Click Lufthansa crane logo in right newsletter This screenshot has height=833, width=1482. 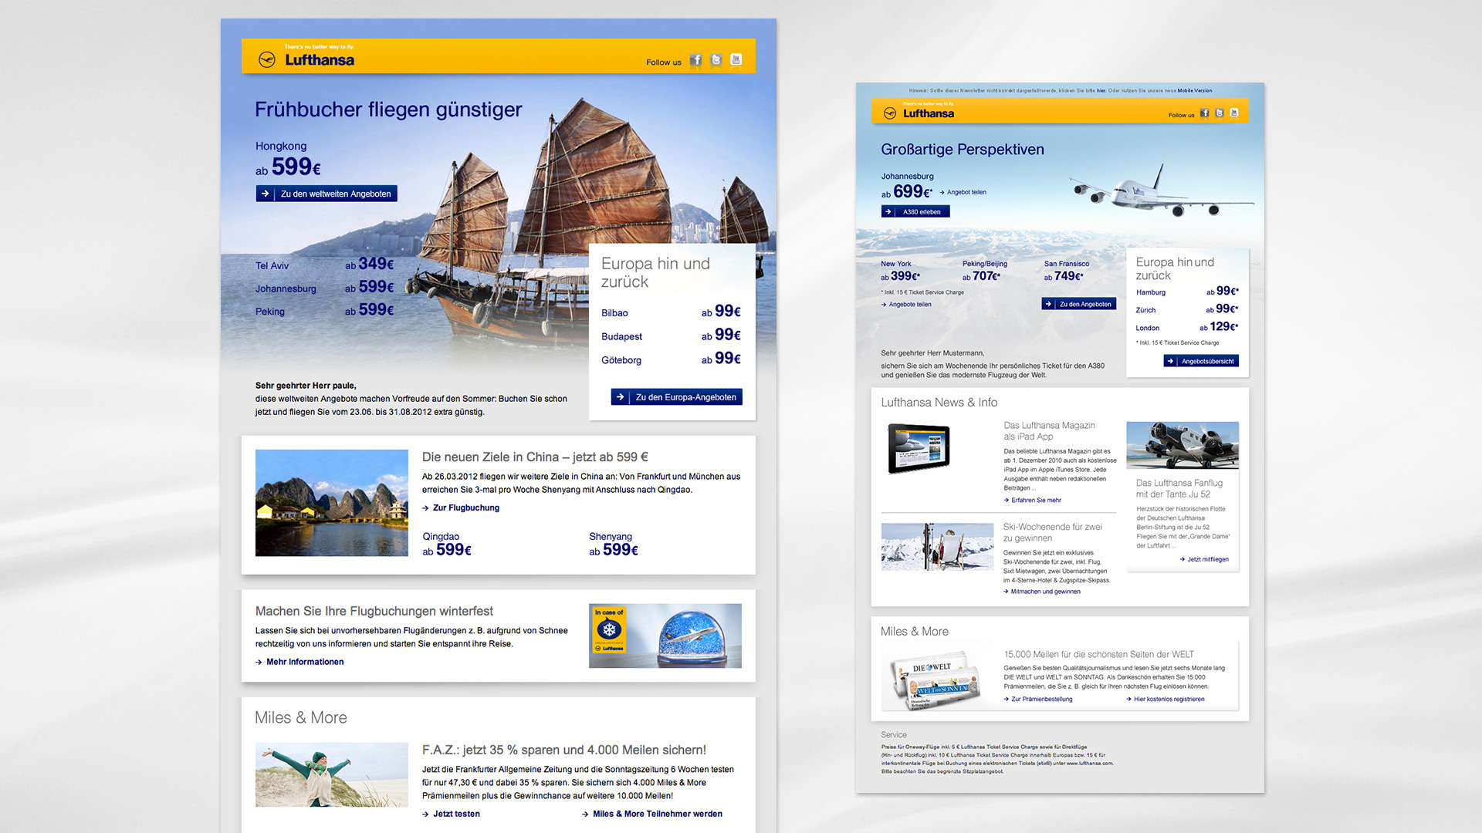point(890,113)
